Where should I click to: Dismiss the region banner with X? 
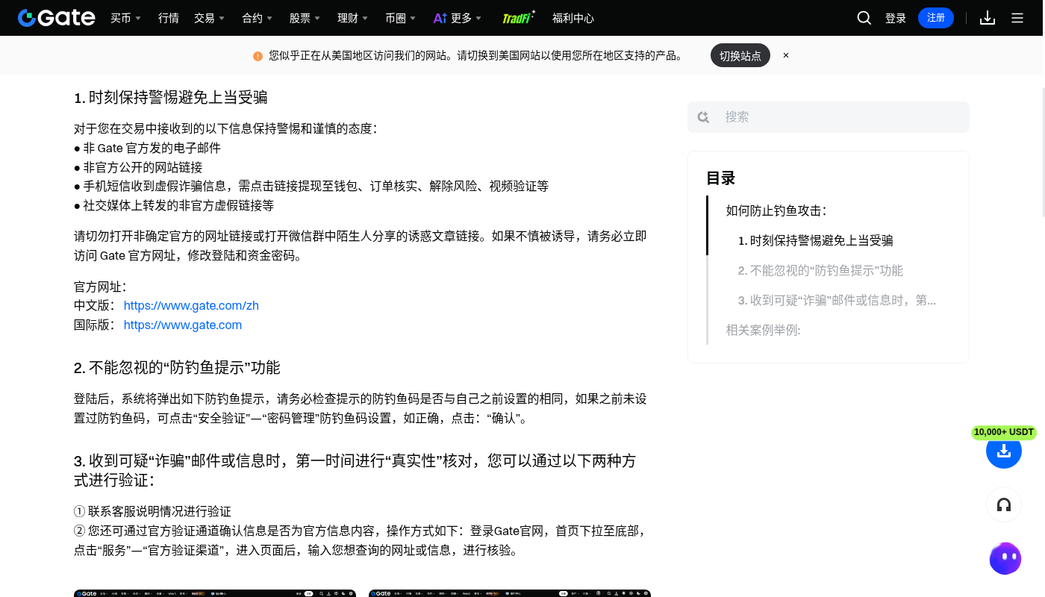pos(786,55)
